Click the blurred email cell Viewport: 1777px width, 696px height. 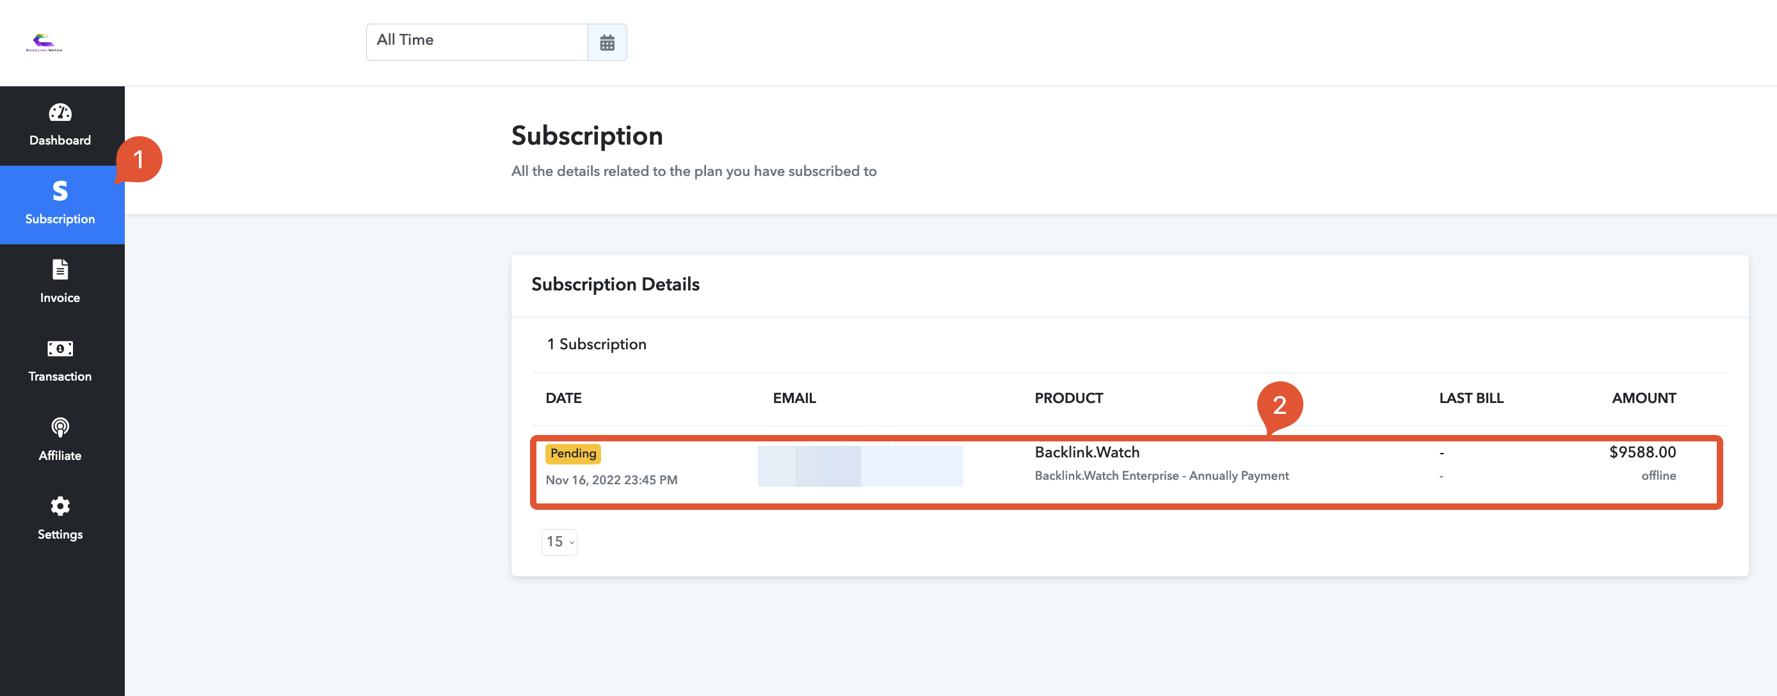[860, 466]
